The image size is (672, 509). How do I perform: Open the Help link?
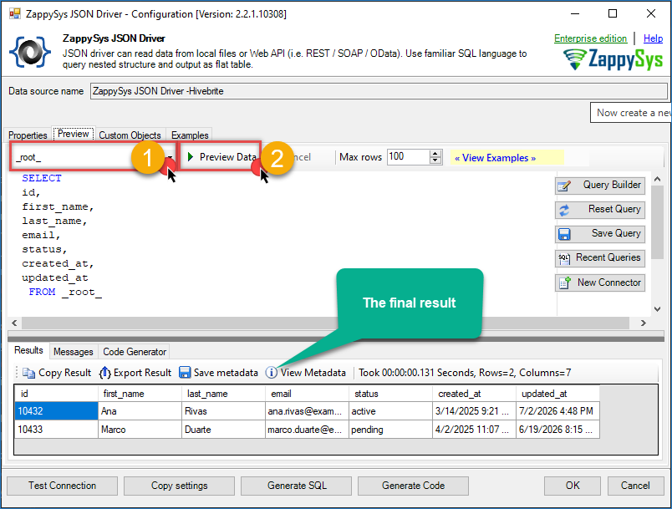653,38
